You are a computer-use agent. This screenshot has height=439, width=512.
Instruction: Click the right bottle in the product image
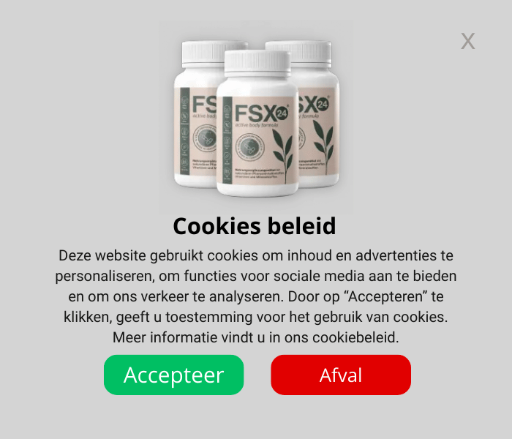point(318,114)
